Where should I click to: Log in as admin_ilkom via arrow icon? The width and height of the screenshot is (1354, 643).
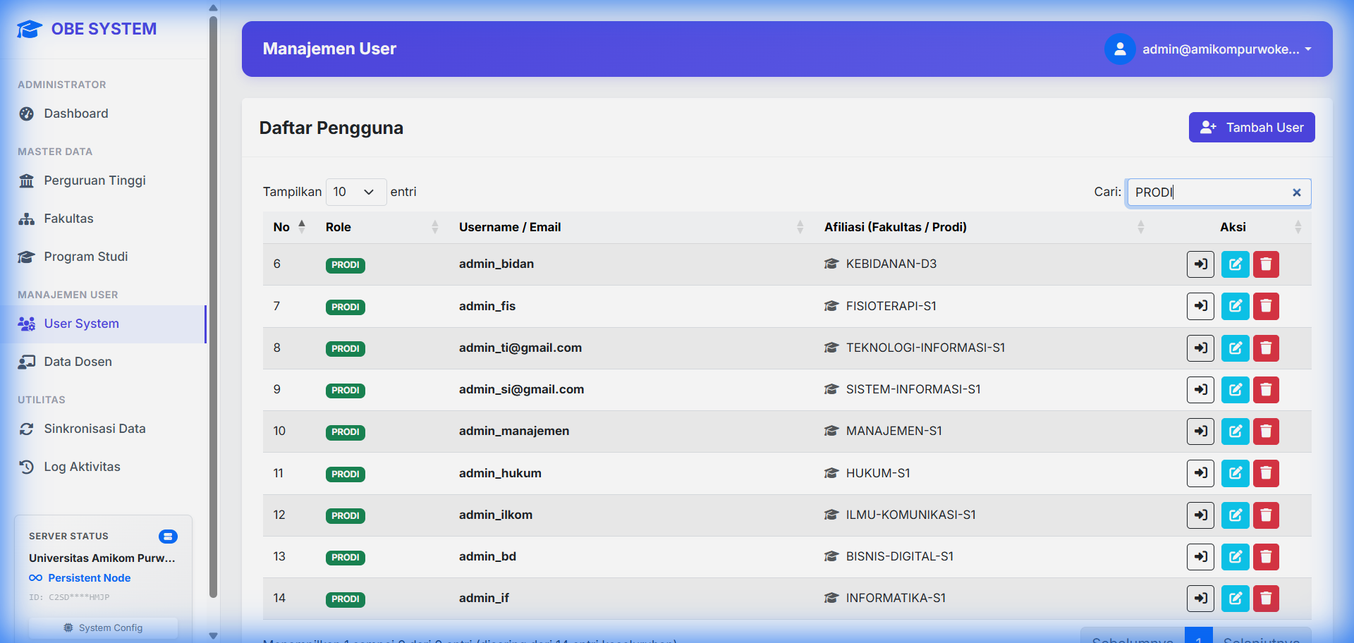[1200, 515]
